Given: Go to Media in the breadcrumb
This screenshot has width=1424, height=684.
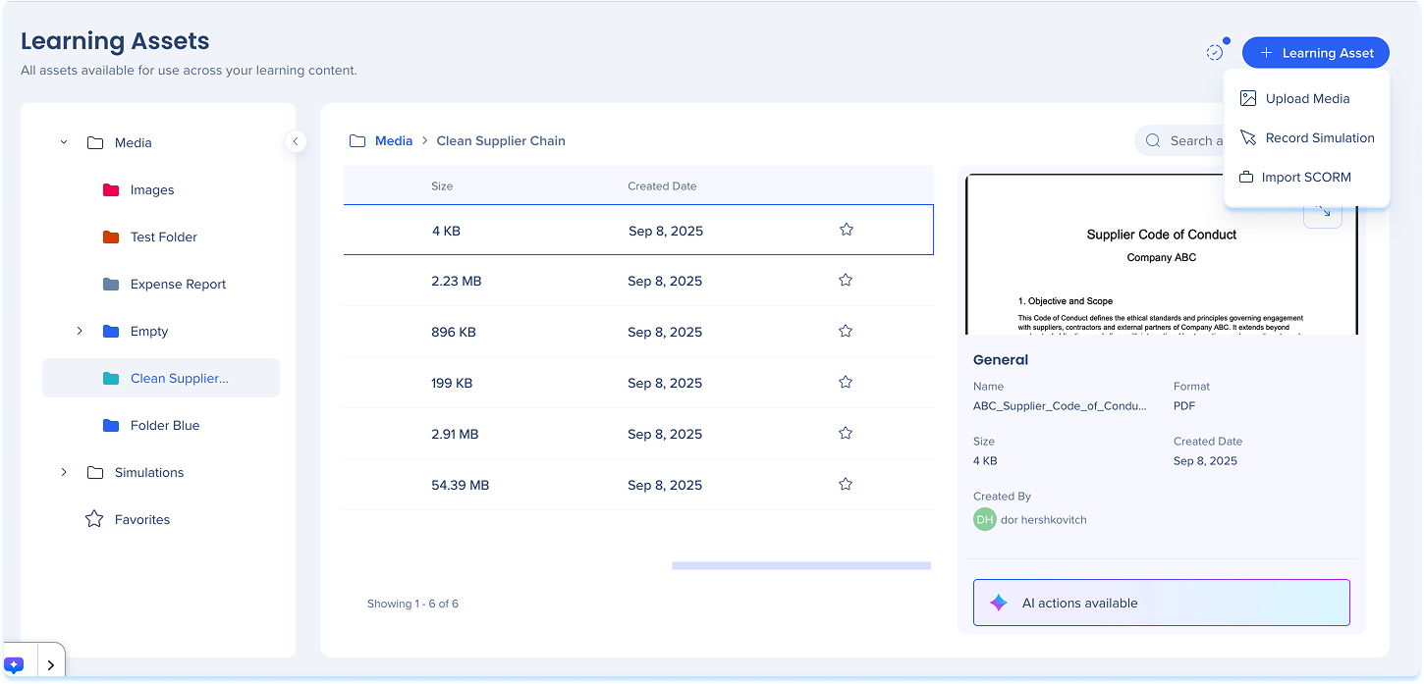Looking at the screenshot, I should (393, 141).
